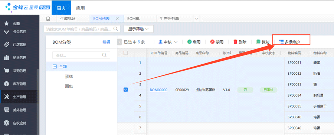Image resolution: width=334 pixels, height=135 pixels.
Task: Close the BOM列表 tab
Action: (x=117, y=19)
